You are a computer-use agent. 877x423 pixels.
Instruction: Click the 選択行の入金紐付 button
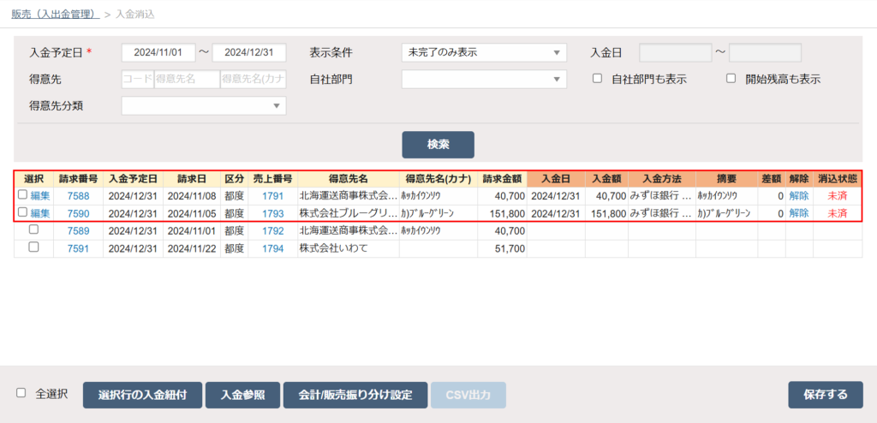pyautogui.click(x=143, y=395)
